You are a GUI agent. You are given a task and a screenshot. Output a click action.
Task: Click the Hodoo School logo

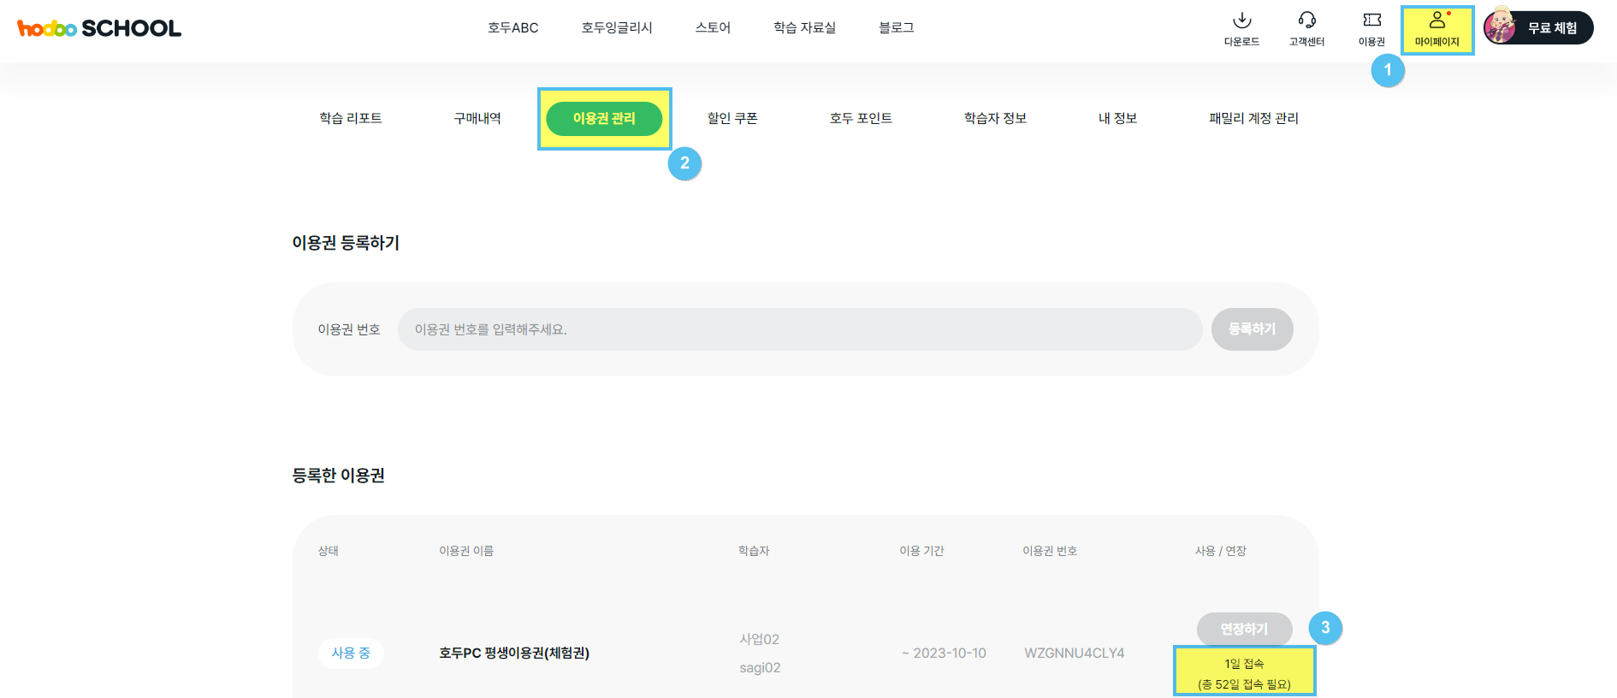pyautogui.click(x=99, y=28)
